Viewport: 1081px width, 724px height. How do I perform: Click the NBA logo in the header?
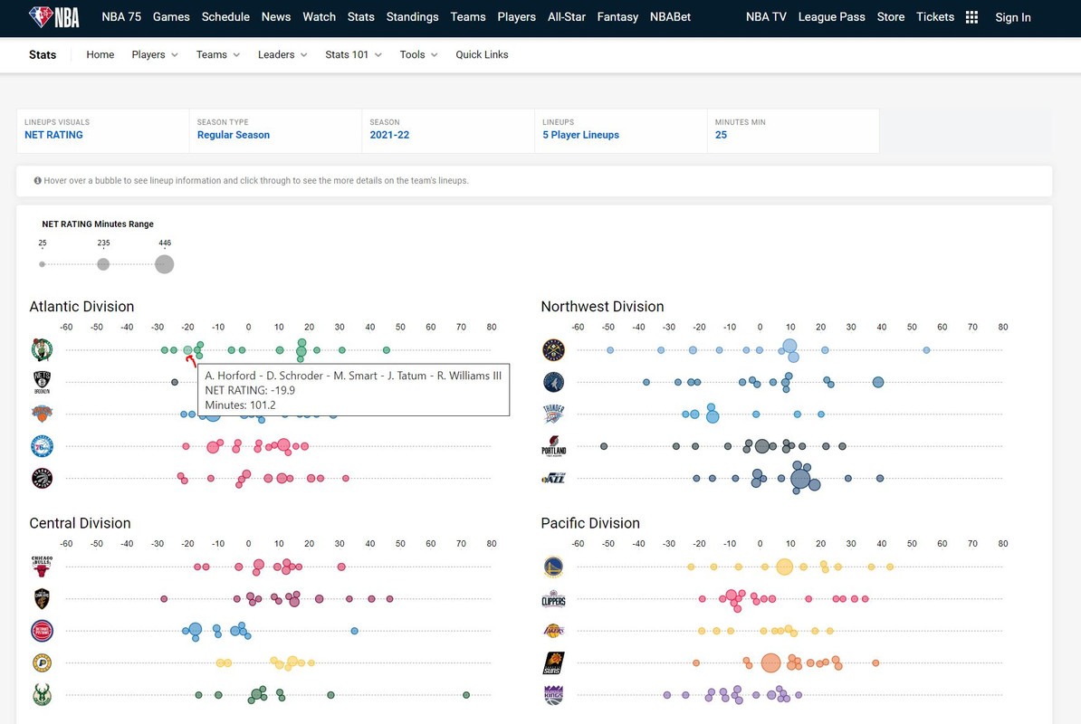pos(53,16)
